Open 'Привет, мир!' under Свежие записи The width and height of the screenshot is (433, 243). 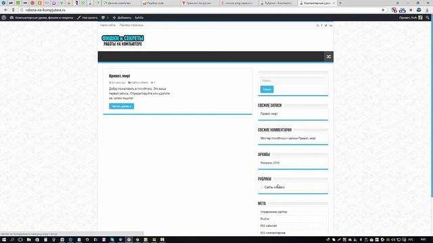pyautogui.click(x=269, y=113)
